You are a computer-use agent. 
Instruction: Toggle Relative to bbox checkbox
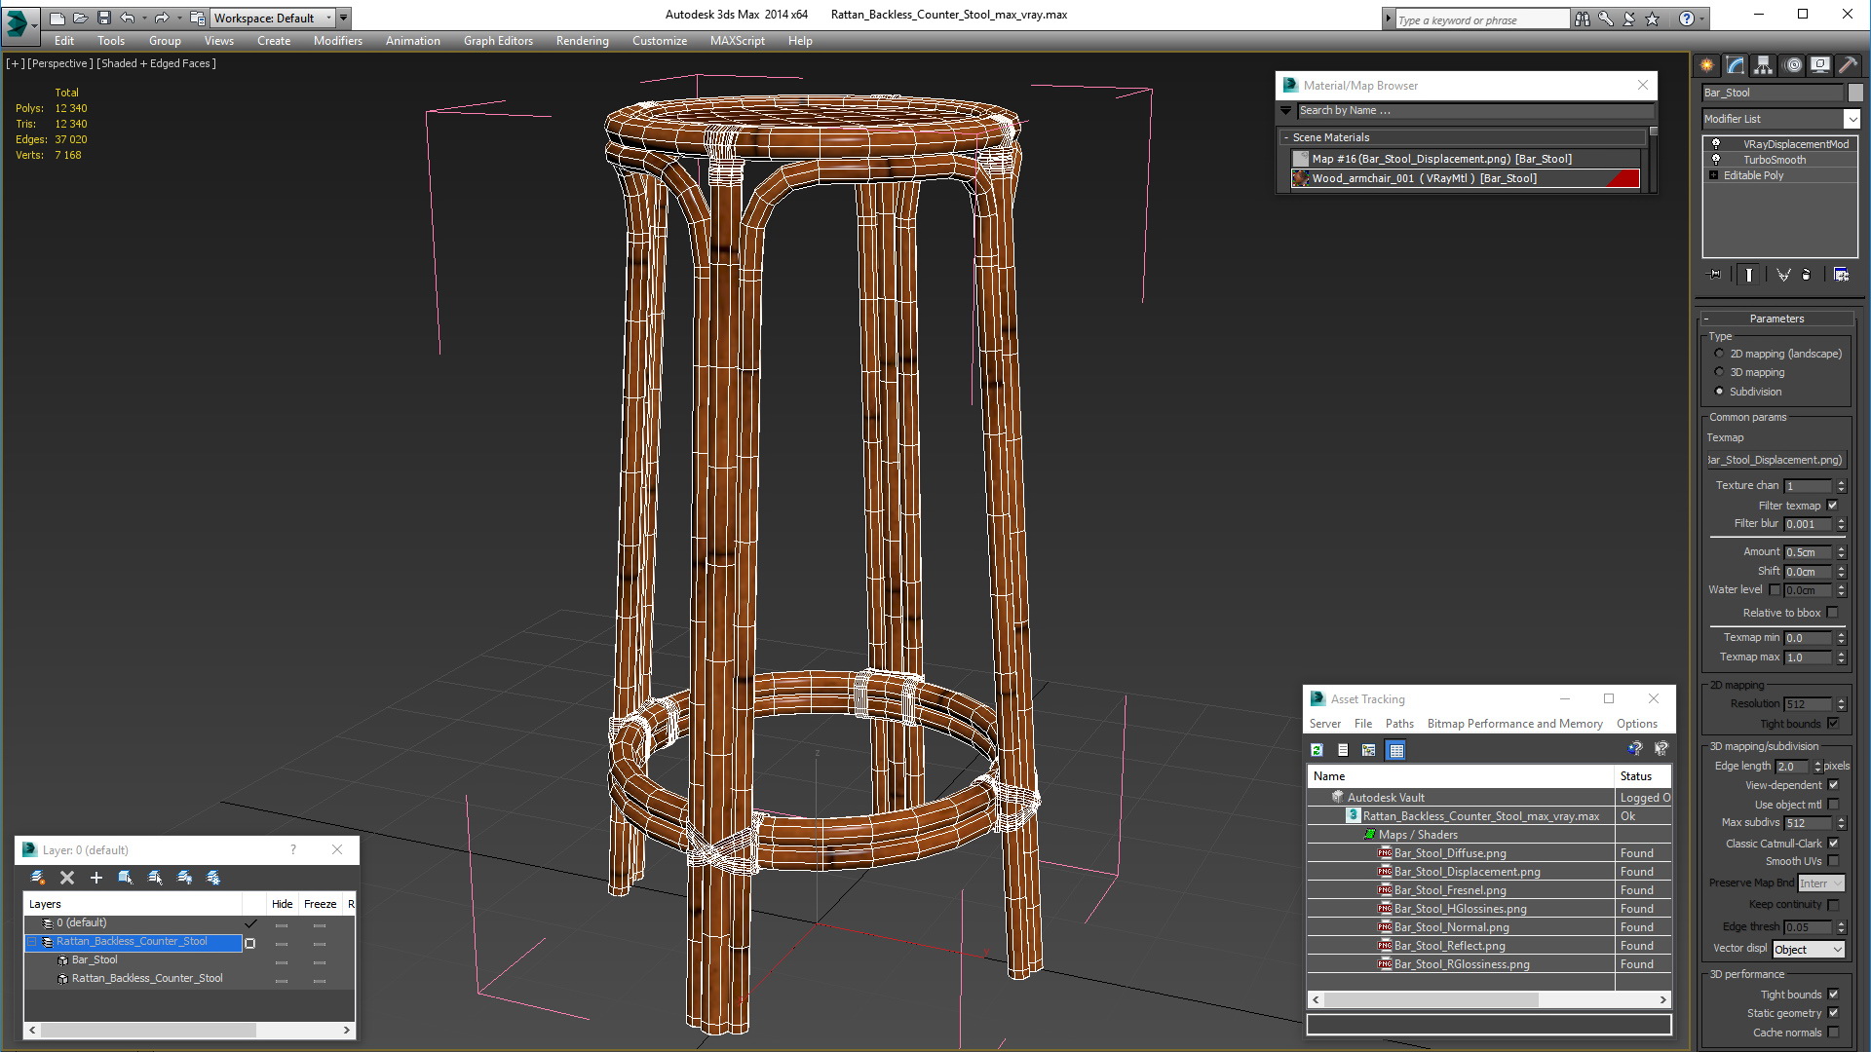1832,613
